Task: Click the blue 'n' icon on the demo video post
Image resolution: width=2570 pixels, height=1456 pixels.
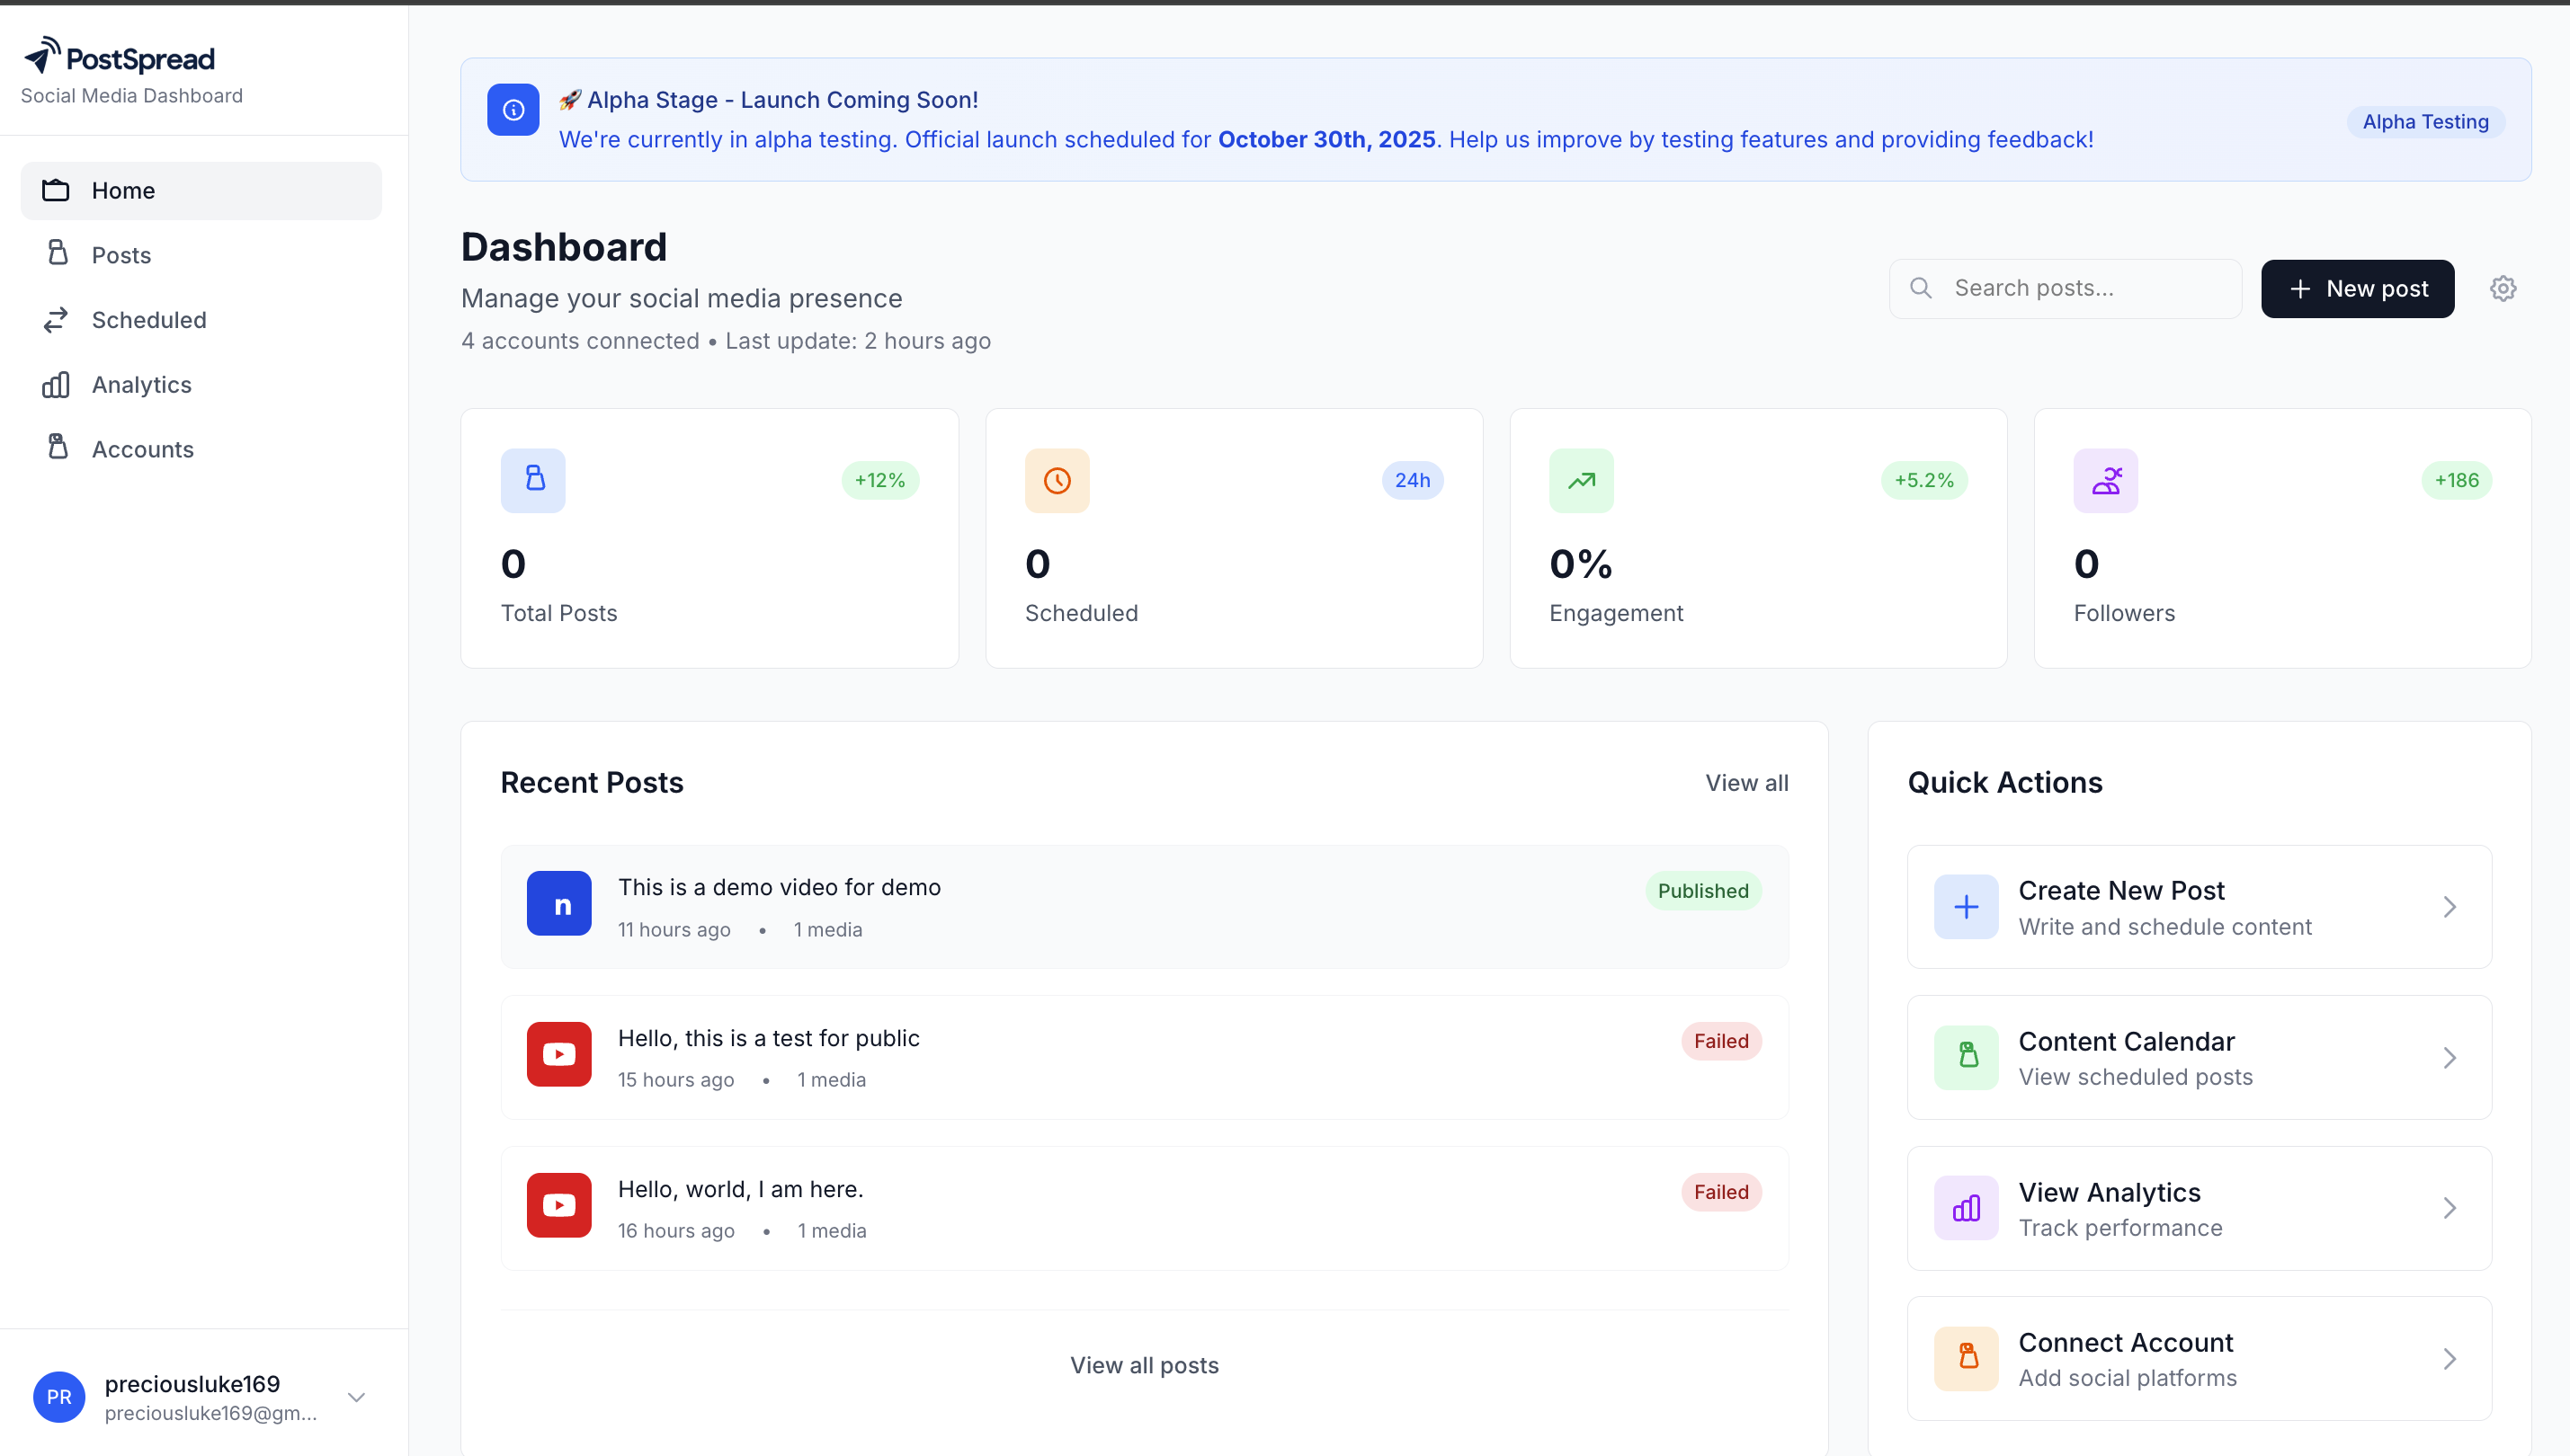Action: click(x=558, y=903)
